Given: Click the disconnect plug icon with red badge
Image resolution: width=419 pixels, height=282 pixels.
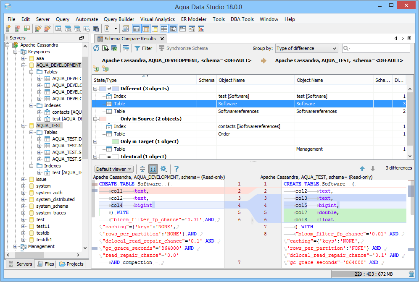Looking at the screenshot, I should tap(47, 29).
